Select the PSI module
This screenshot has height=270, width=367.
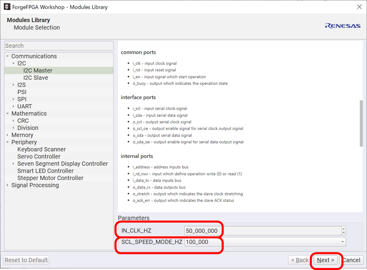point(22,92)
